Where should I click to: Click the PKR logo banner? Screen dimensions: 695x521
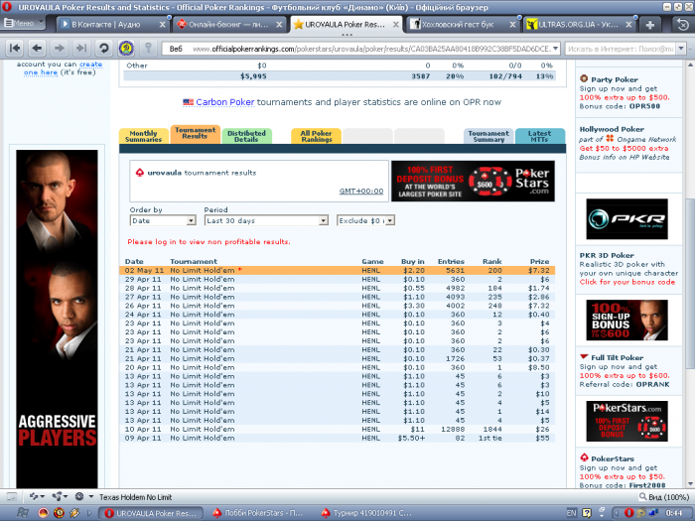click(x=626, y=219)
